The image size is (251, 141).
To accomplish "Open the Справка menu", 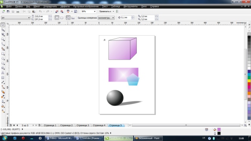I will click(x=155, y=6).
